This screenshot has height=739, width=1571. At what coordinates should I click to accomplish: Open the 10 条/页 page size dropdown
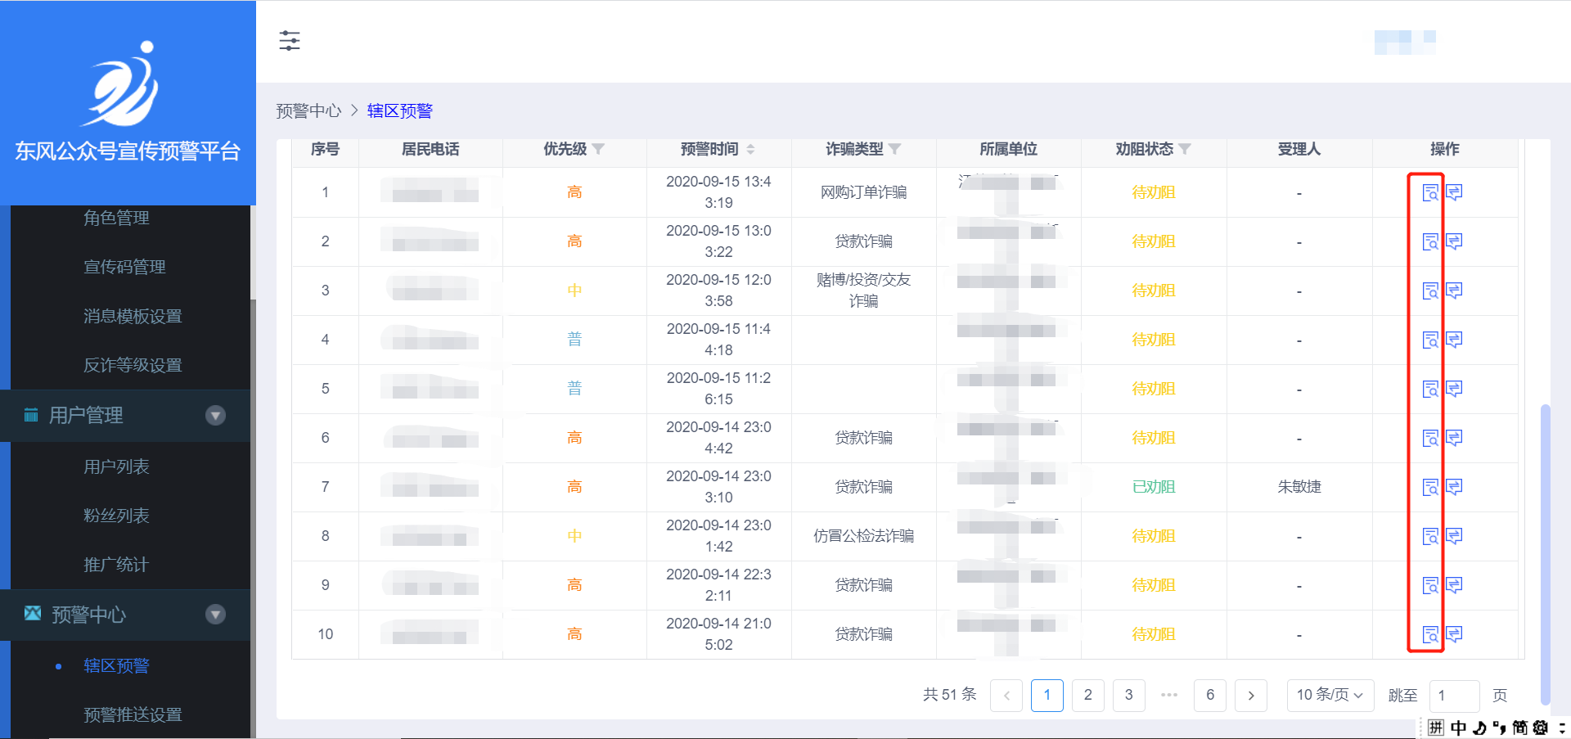click(x=1330, y=696)
